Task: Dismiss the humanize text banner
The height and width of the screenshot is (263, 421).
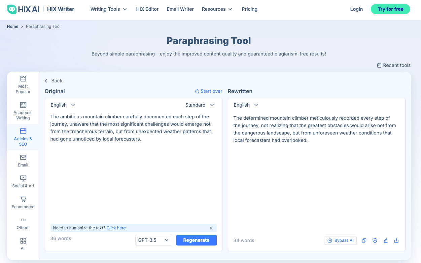Action: tap(211, 228)
